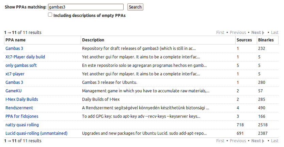Open the GameKU PPA link
The image size is (284, 147).
(x=14, y=91)
